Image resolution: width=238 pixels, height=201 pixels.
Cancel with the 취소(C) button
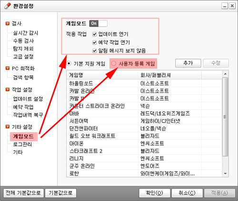point(187,193)
